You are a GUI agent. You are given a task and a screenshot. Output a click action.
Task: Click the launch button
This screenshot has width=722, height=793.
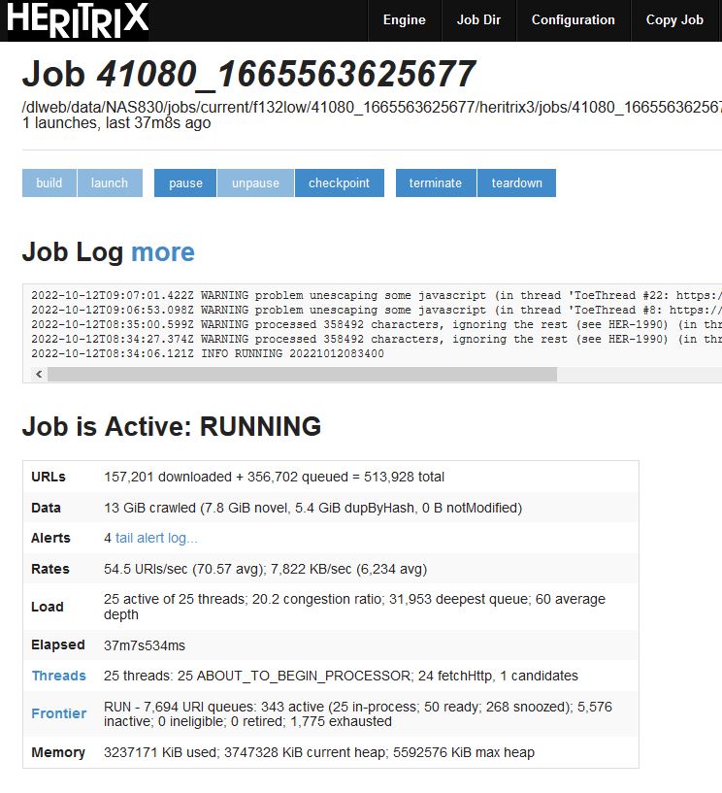pos(110,183)
